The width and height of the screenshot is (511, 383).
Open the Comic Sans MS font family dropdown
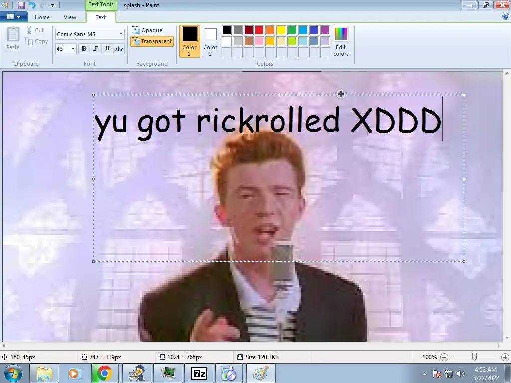[x=121, y=34]
